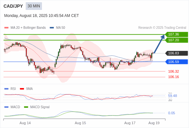Click the CAD/JPY pair title
The width and height of the screenshot is (189, 128).
(x=13, y=6)
